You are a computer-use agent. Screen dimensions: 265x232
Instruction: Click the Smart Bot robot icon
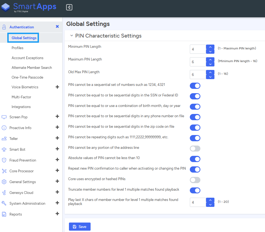tap(4, 149)
